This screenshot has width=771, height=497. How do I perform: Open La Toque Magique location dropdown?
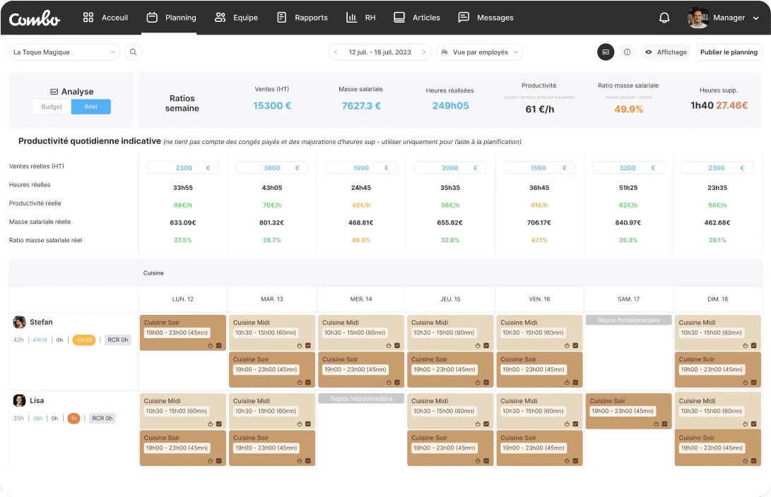65,52
